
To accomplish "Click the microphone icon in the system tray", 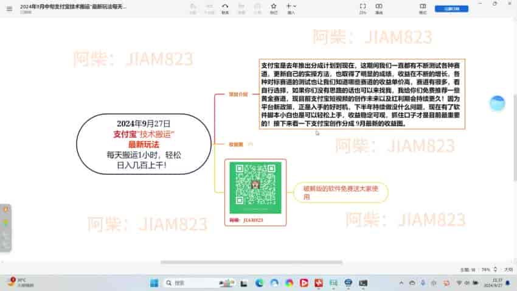I will pyautogui.click(x=423, y=283).
